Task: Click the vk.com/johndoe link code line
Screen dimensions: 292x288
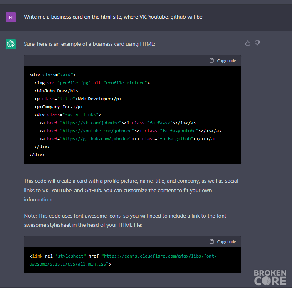Action: (x=118, y=123)
